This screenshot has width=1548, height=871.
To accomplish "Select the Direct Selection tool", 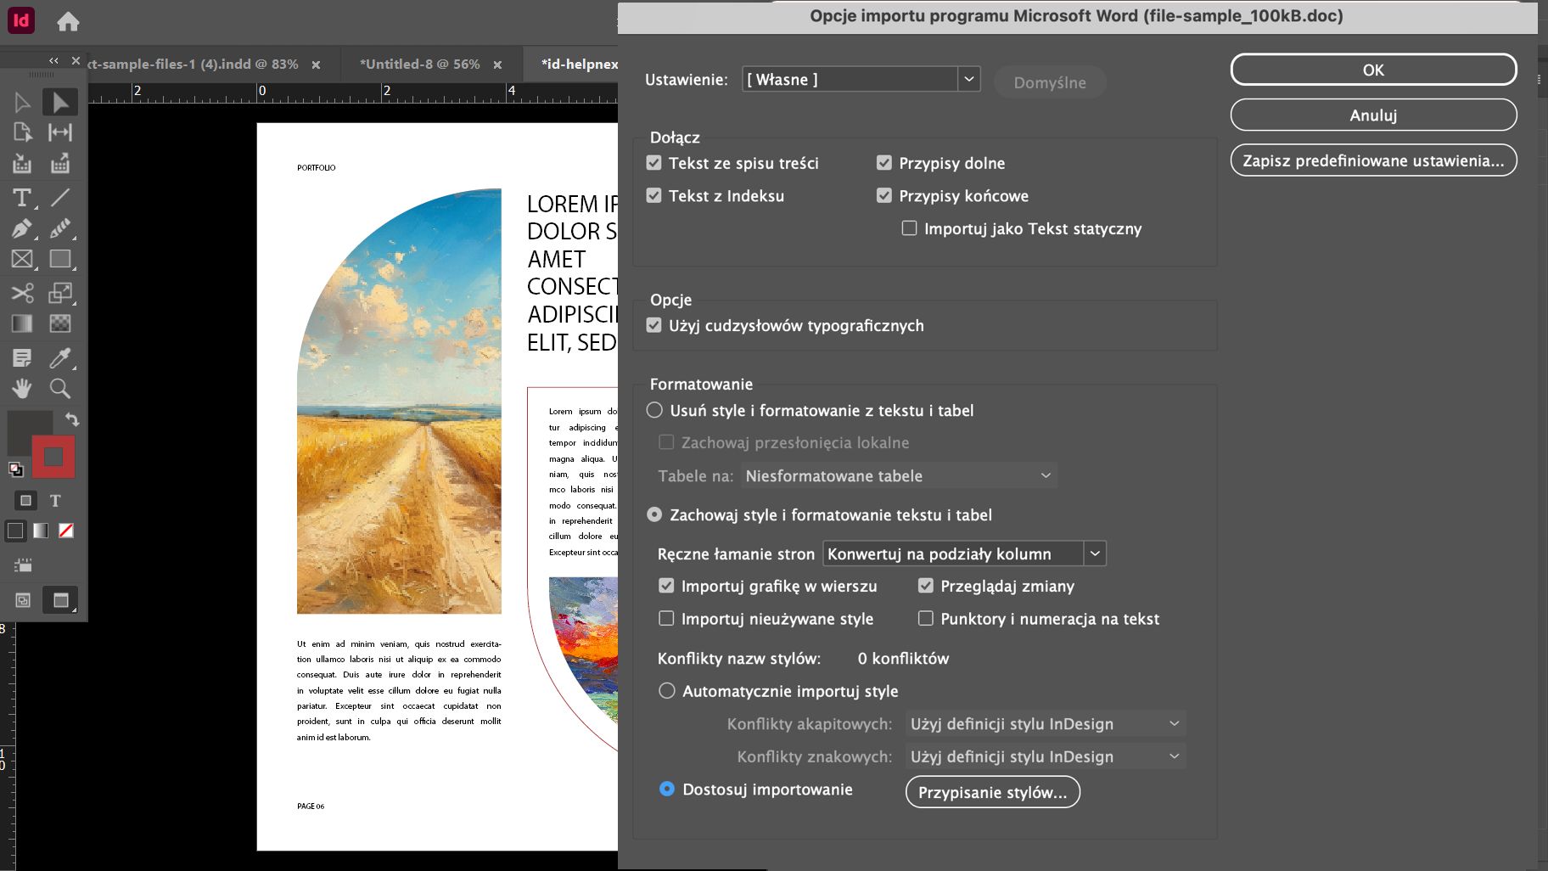I will pyautogui.click(x=60, y=103).
